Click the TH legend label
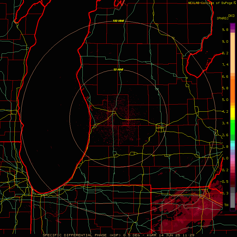Screen dimensions: 237x237 click(x=226, y=205)
